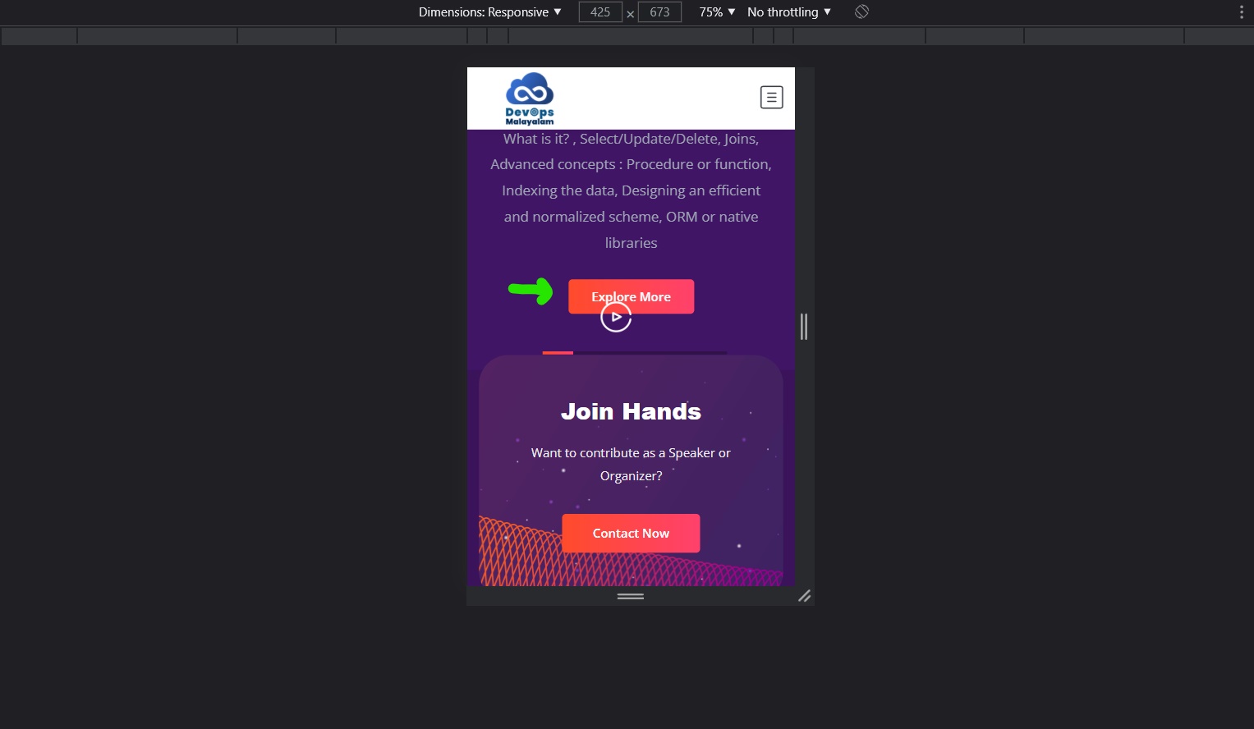Open the No throttling dropdown

[x=787, y=11]
